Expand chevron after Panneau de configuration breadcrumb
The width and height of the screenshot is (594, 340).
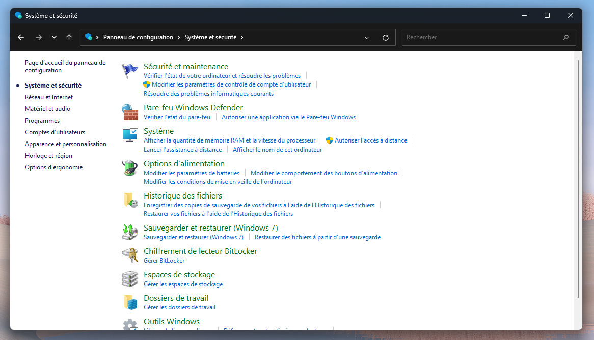coord(179,37)
